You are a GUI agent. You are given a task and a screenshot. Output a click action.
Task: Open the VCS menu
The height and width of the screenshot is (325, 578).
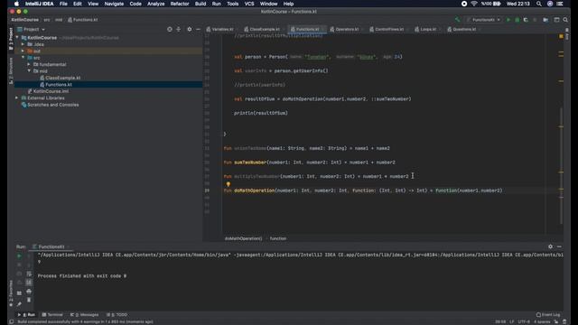[249, 4]
